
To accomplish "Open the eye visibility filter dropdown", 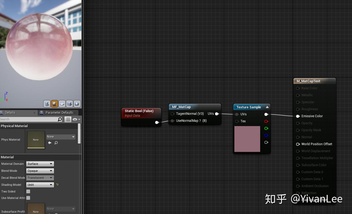I will click(x=76, y=119).
